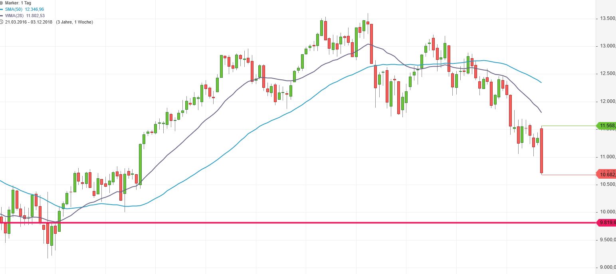Click the red 10.682 price tag
This screenshot has width=616, height=274.
click(606, 174)
